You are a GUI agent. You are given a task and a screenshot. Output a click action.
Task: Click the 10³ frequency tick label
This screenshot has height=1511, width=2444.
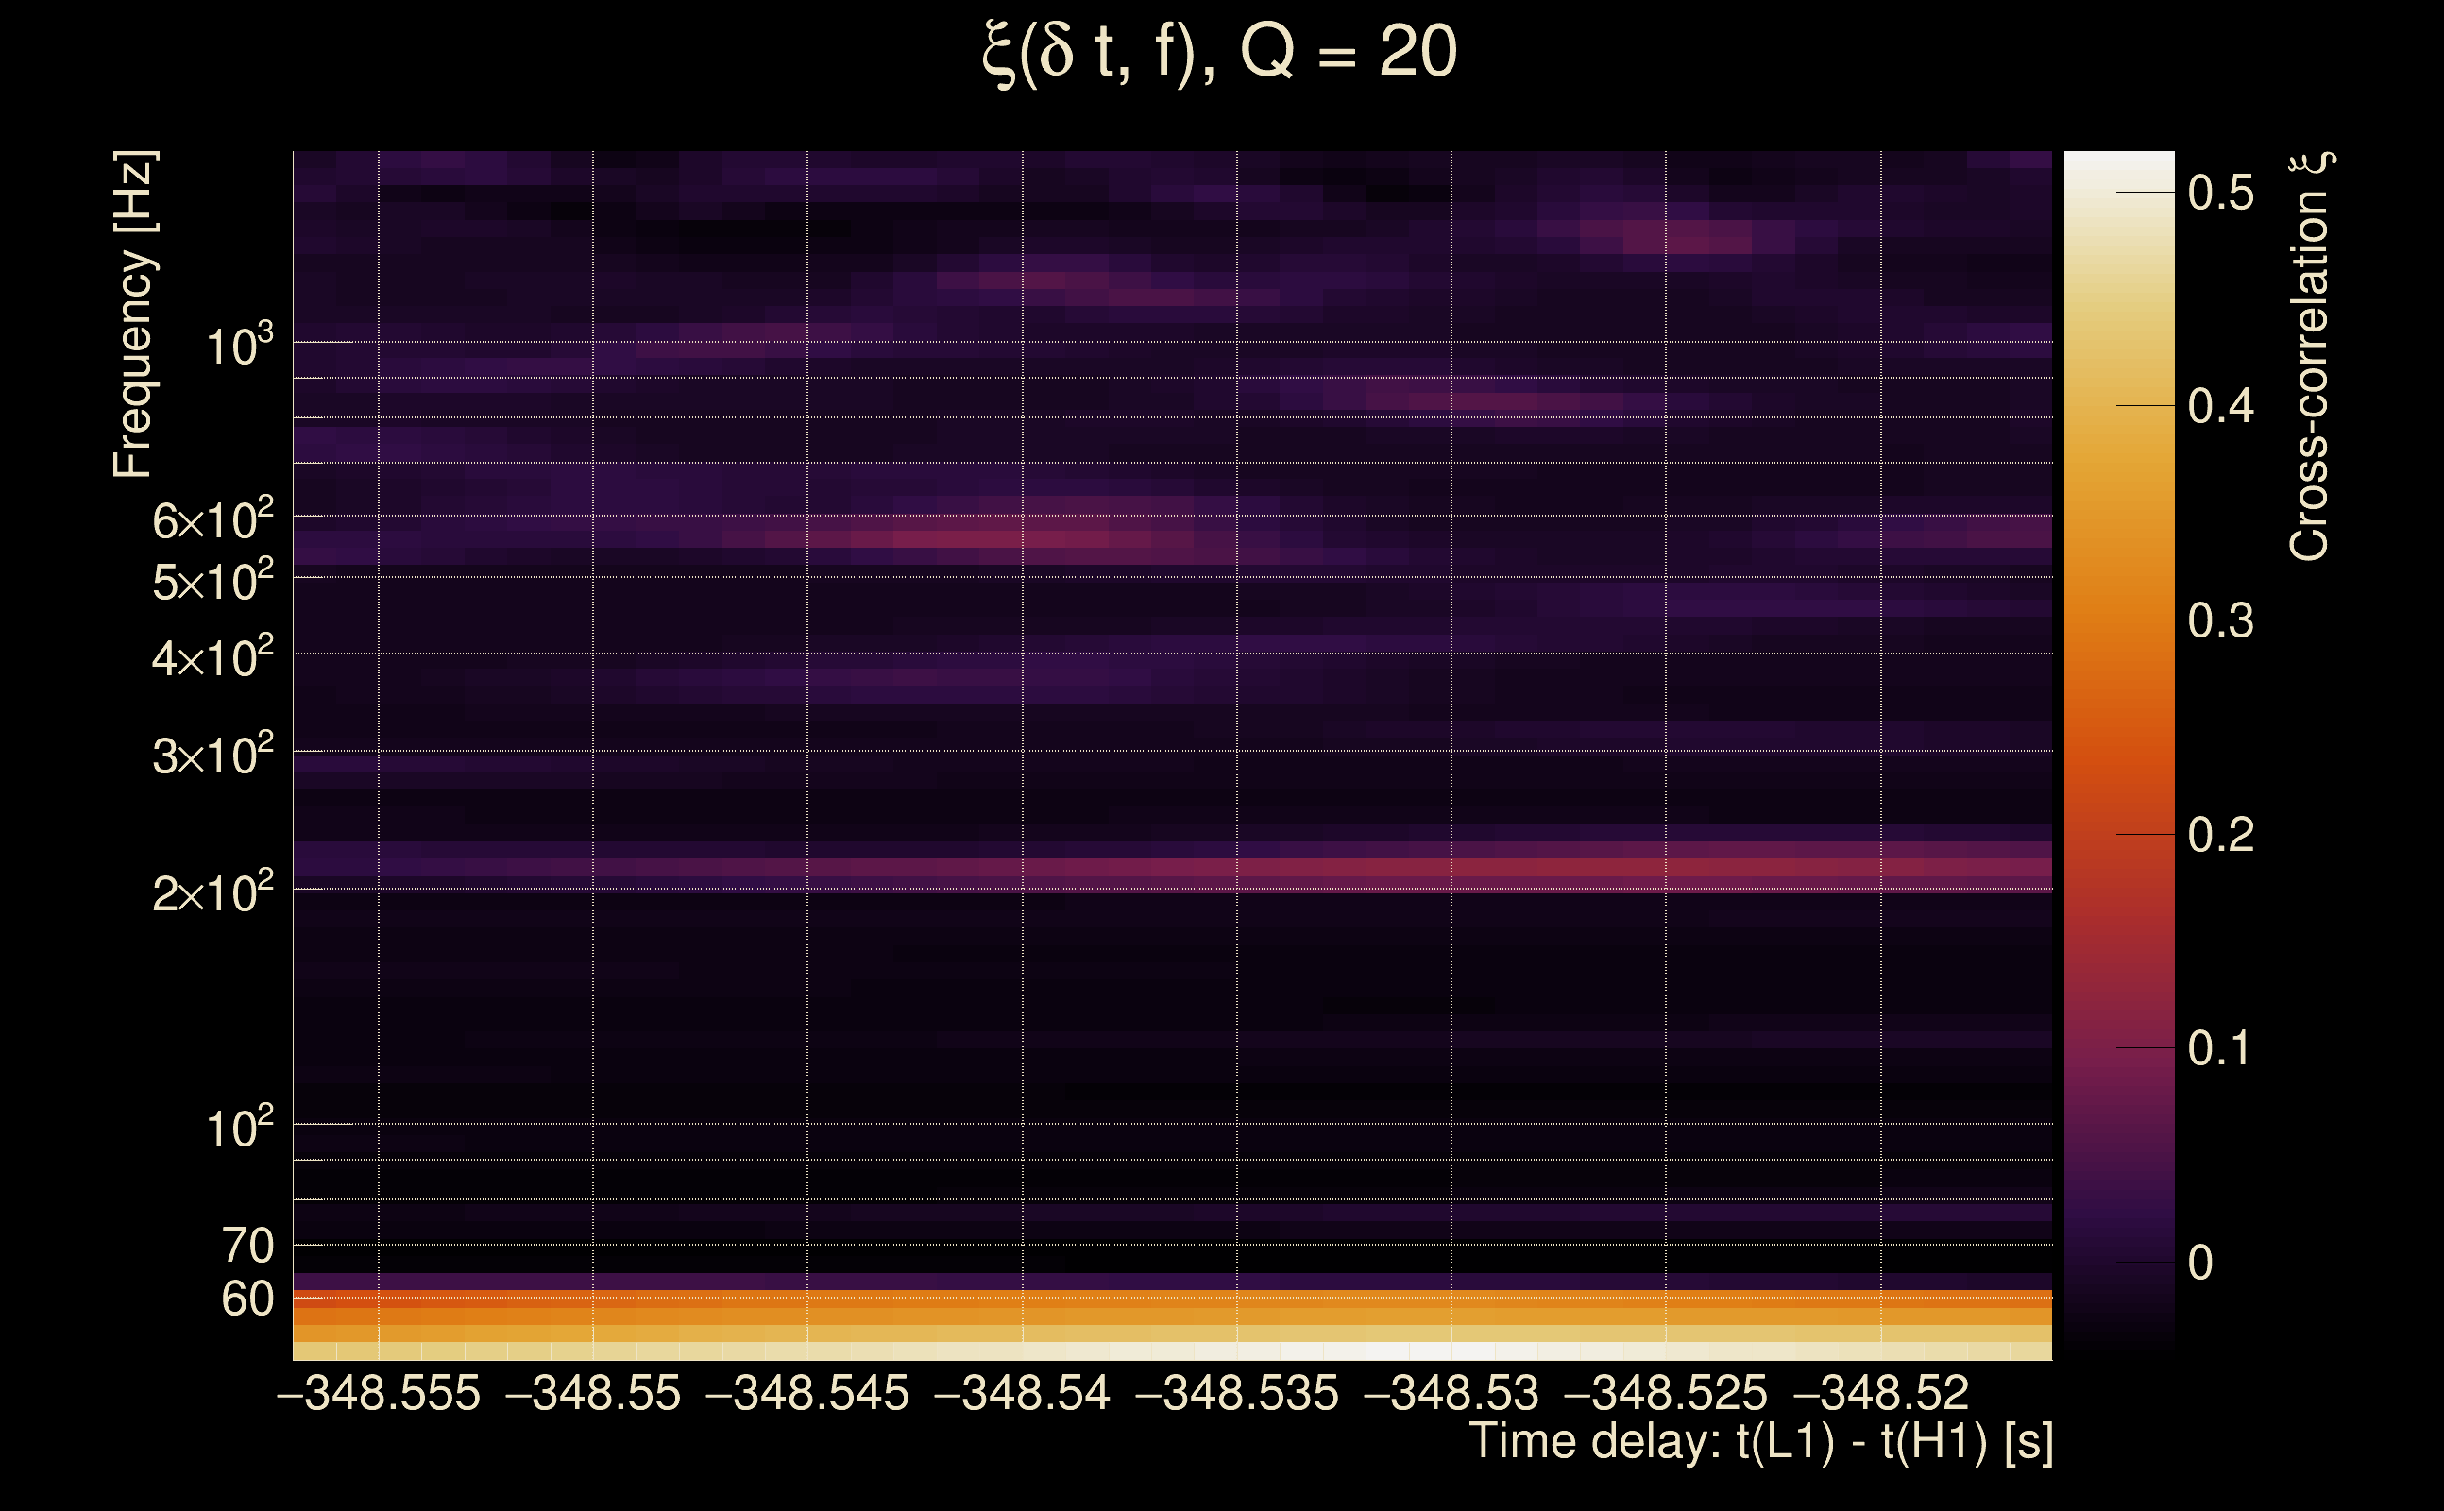[x=239, y=347]
